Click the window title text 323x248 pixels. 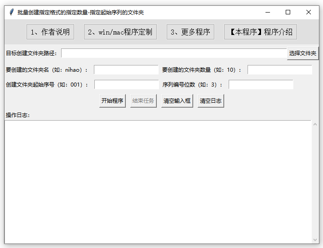[x=80, y=13]
